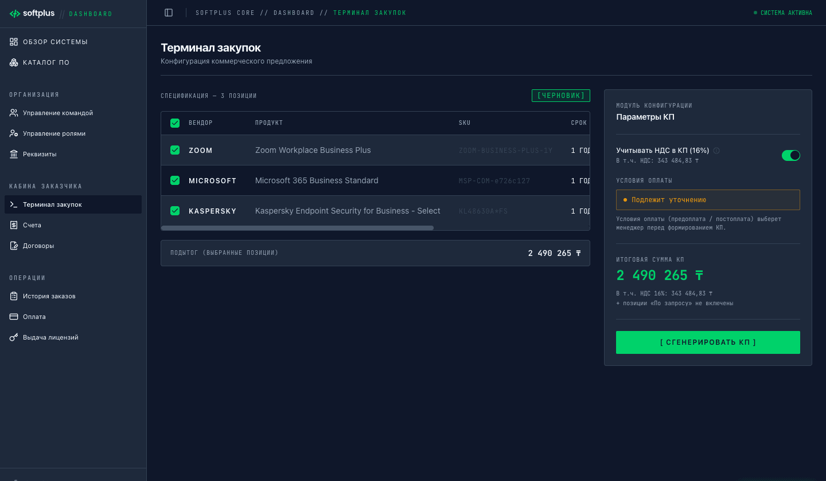Screen dimensions: 826x481
Task: Uncheck the Zoom row checkbox
Action: (x=175, y=150)
